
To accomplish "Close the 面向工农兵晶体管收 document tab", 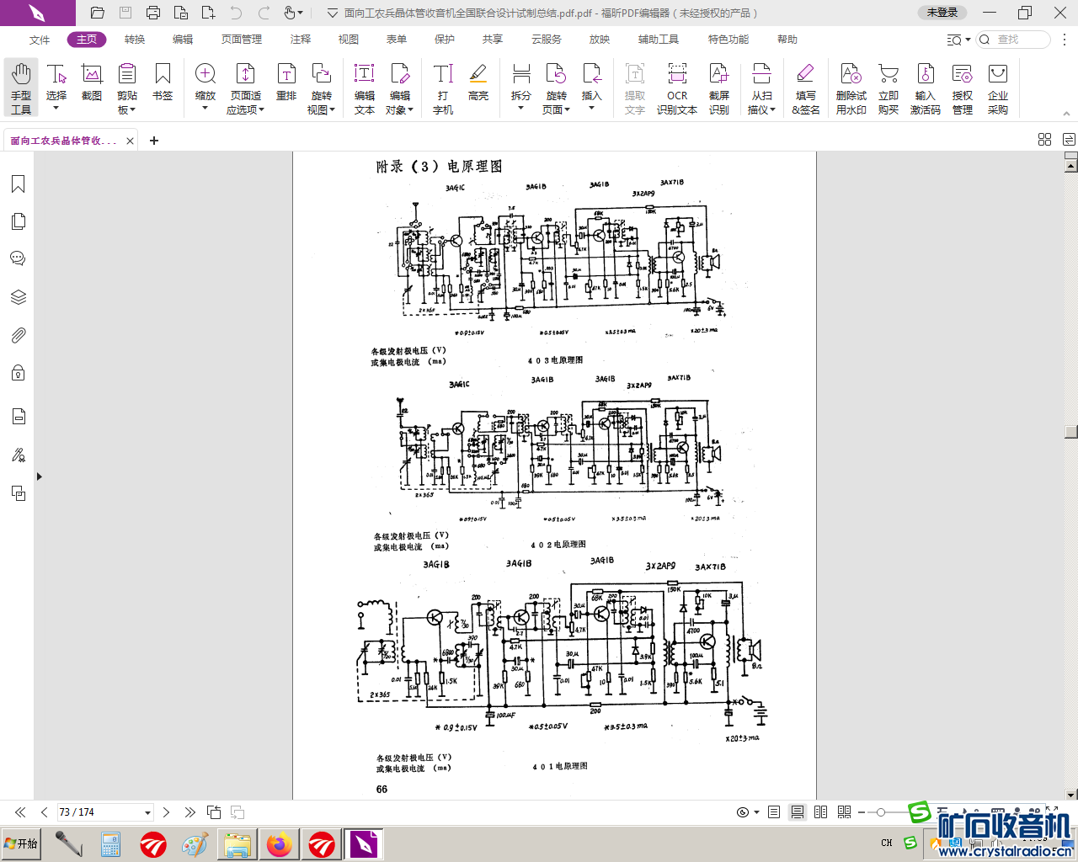I will (130, 141).
